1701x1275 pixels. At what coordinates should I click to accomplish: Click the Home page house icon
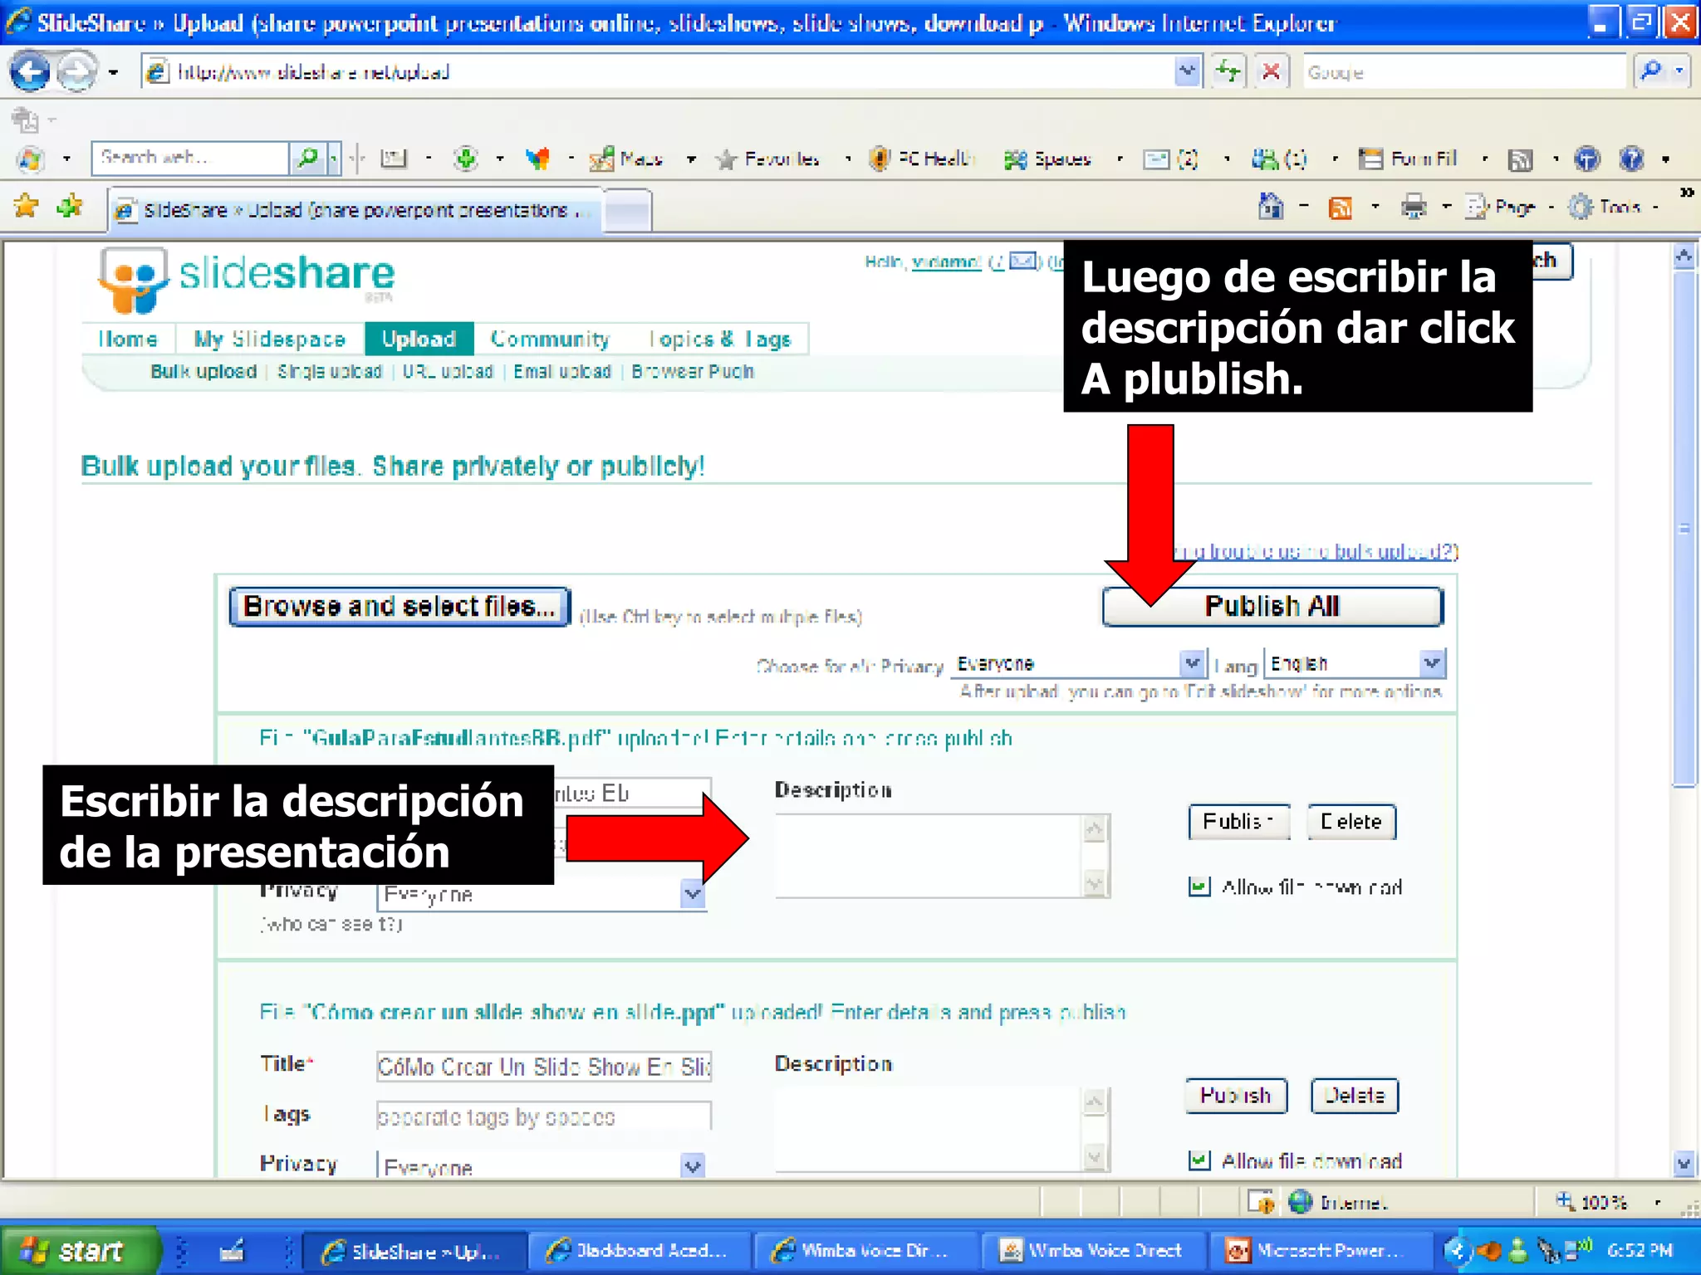click(x=1271, y=205)
